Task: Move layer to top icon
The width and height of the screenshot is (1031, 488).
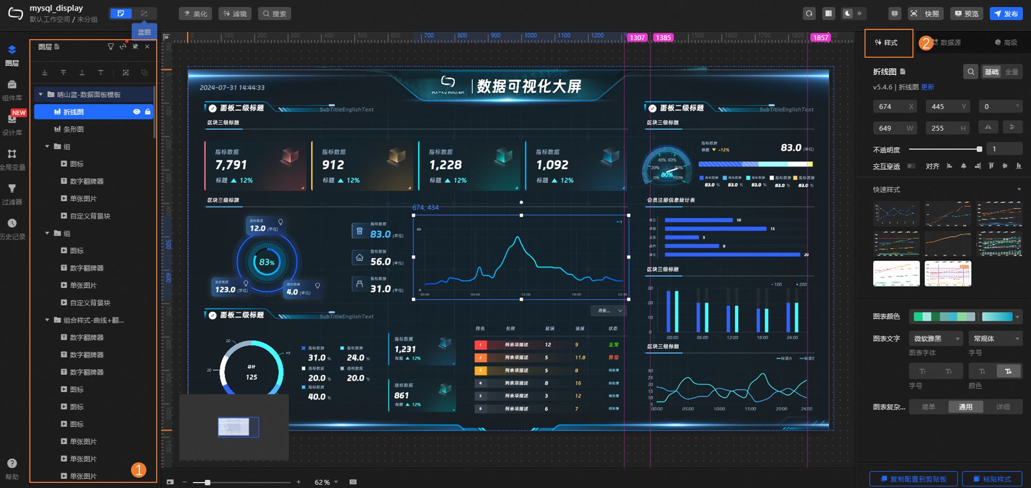Action: click(45, 73)
